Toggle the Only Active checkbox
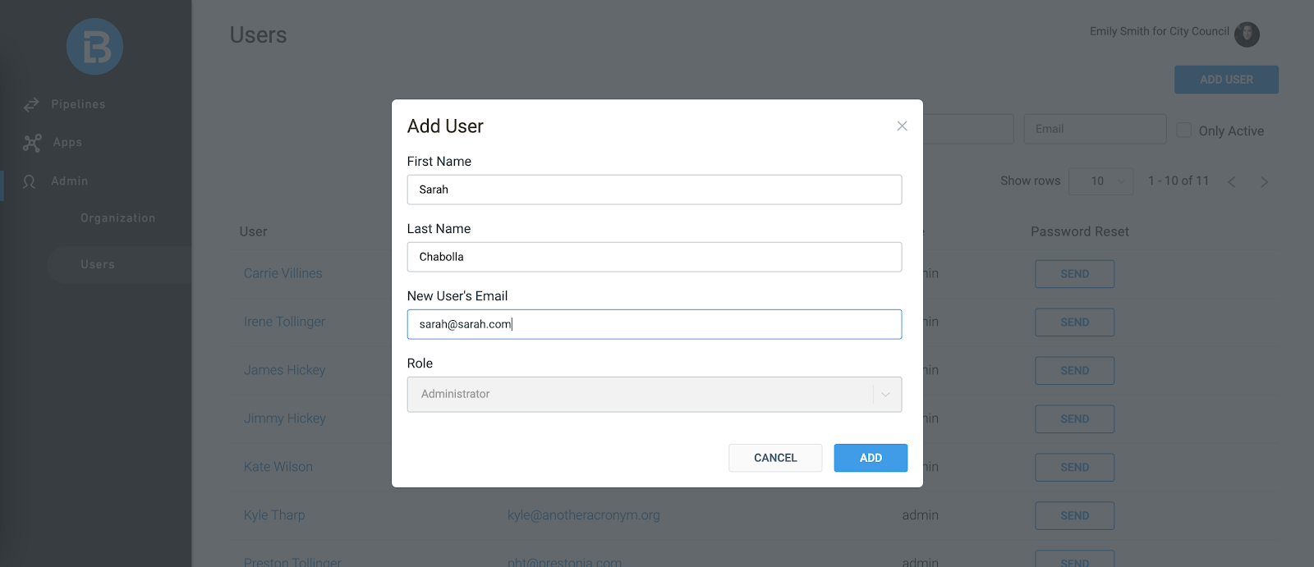 (x=1184, y=130)
